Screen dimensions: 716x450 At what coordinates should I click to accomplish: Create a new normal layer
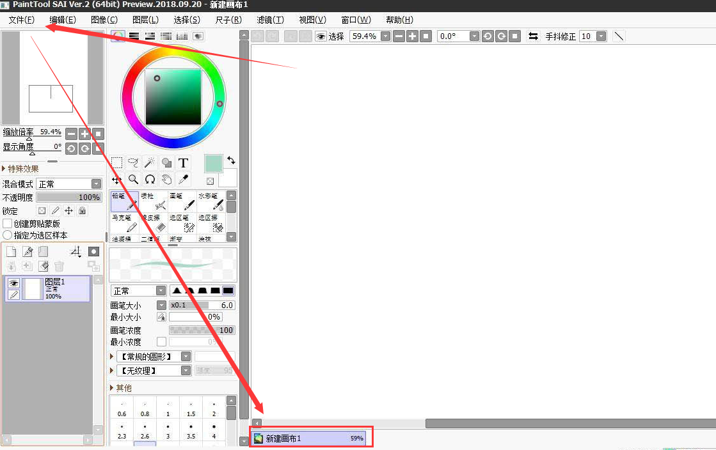click(12, 251)
